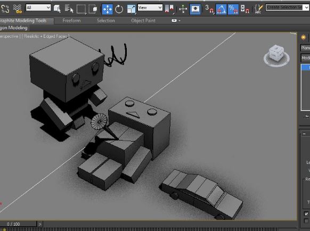Click the Rectangular Selection Region icon
Viewport: 310px width, 231px height.
click(81, 9)
